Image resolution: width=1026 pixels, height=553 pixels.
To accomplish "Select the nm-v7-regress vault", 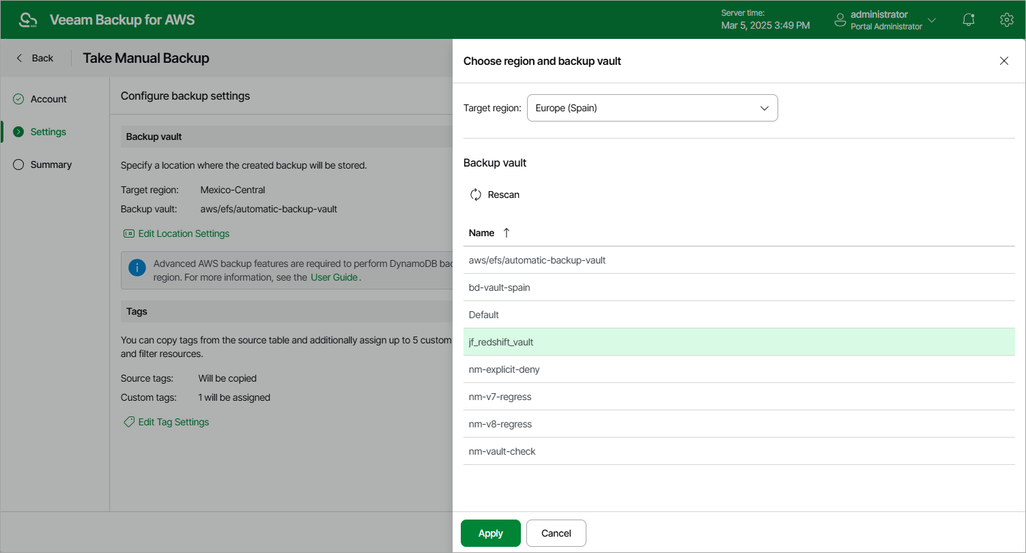I will point(739,397).
